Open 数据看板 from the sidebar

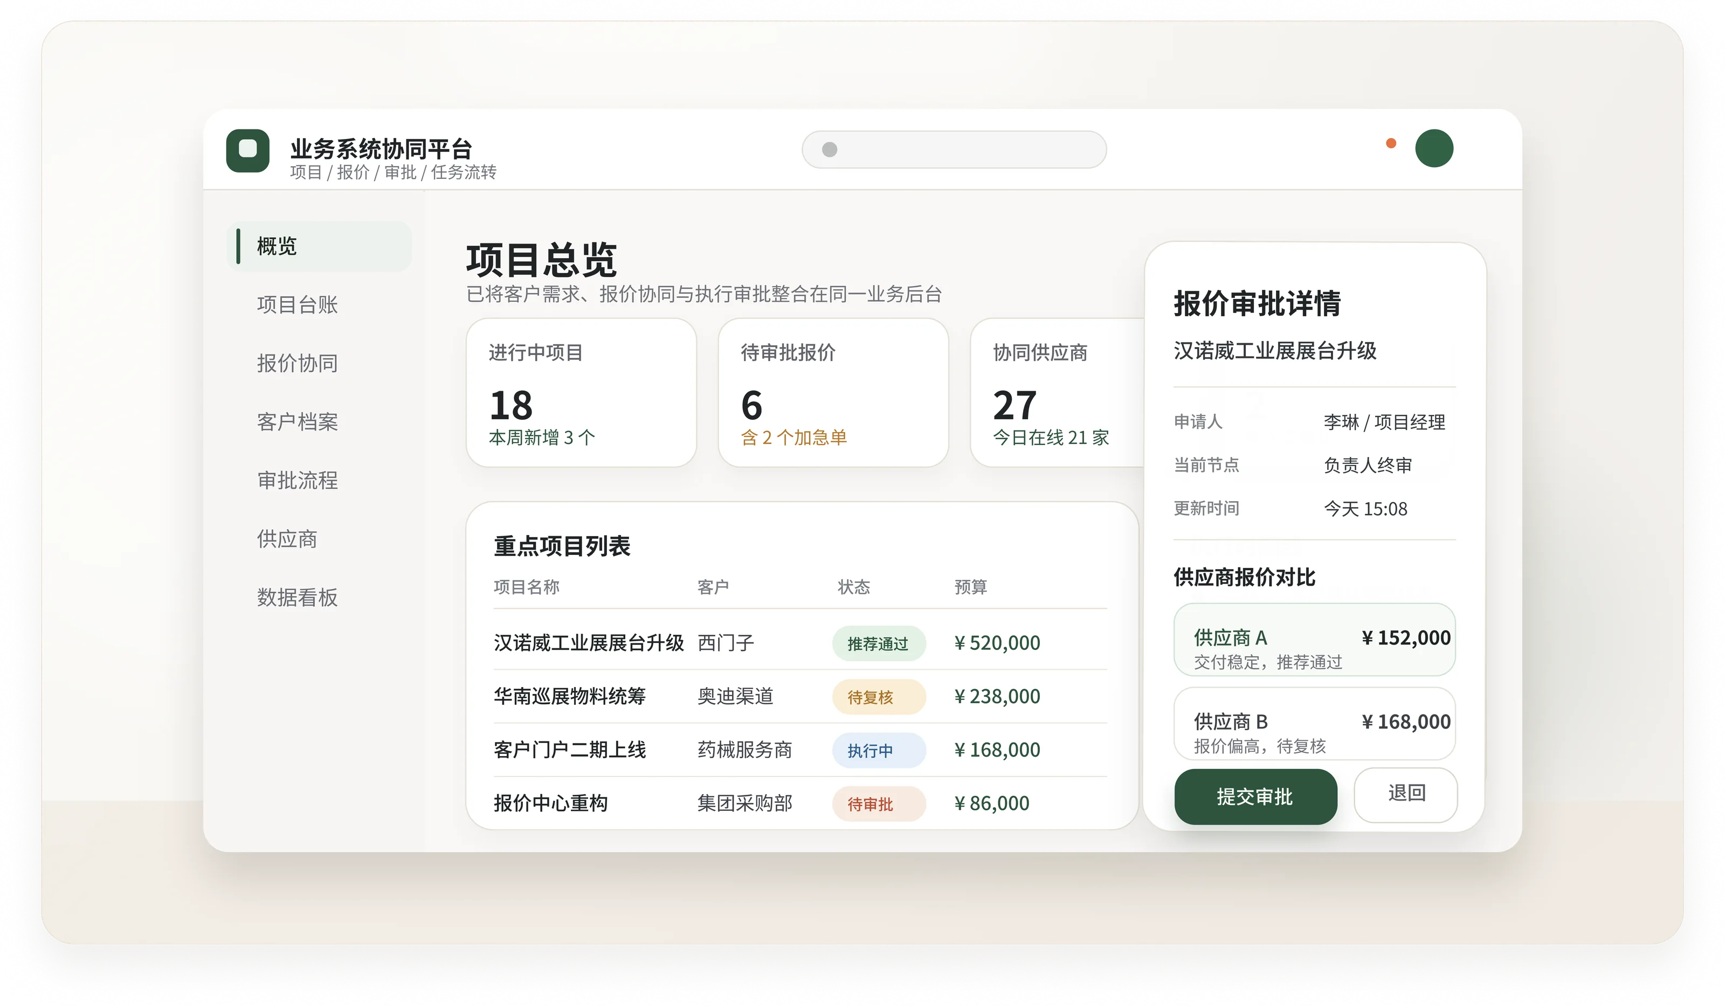pos(297,598)
